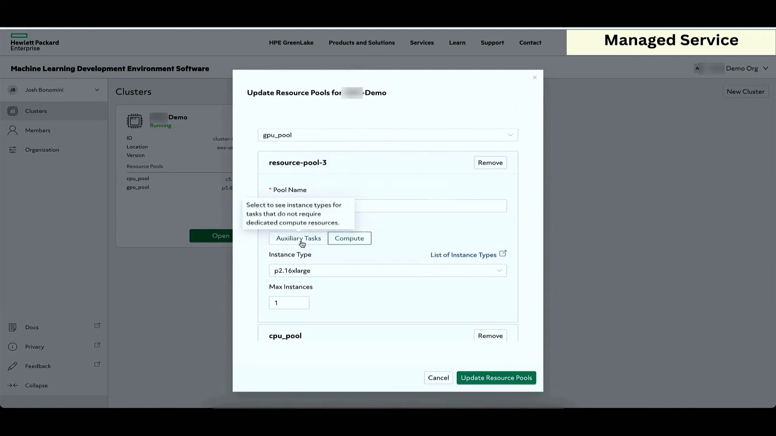Select the Compute option

(349, 238)
